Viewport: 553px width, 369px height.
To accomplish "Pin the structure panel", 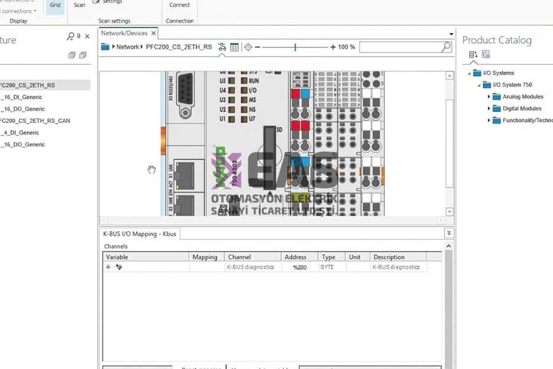I will point(79,36).
